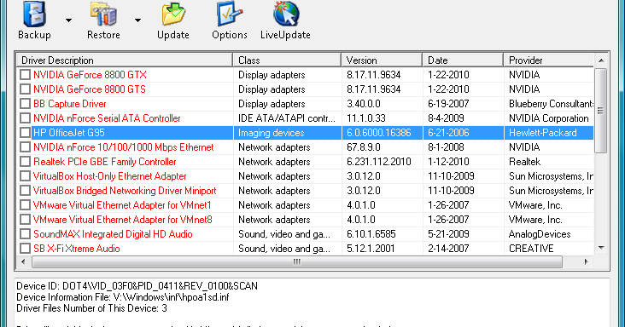Click the horizontal scrollbar thumb
Image resolution: width=625 pixels, height=327 pixels.
point(297,261)
